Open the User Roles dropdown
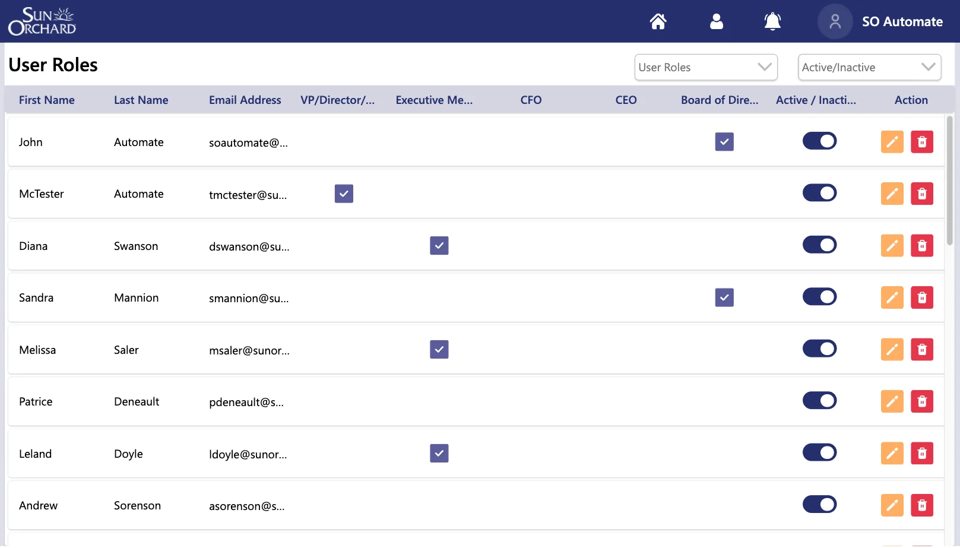The image size is (960, 548). pos(705,67)
